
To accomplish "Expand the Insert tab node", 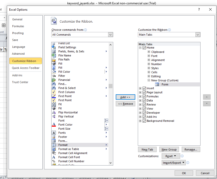I will [140, 88].
